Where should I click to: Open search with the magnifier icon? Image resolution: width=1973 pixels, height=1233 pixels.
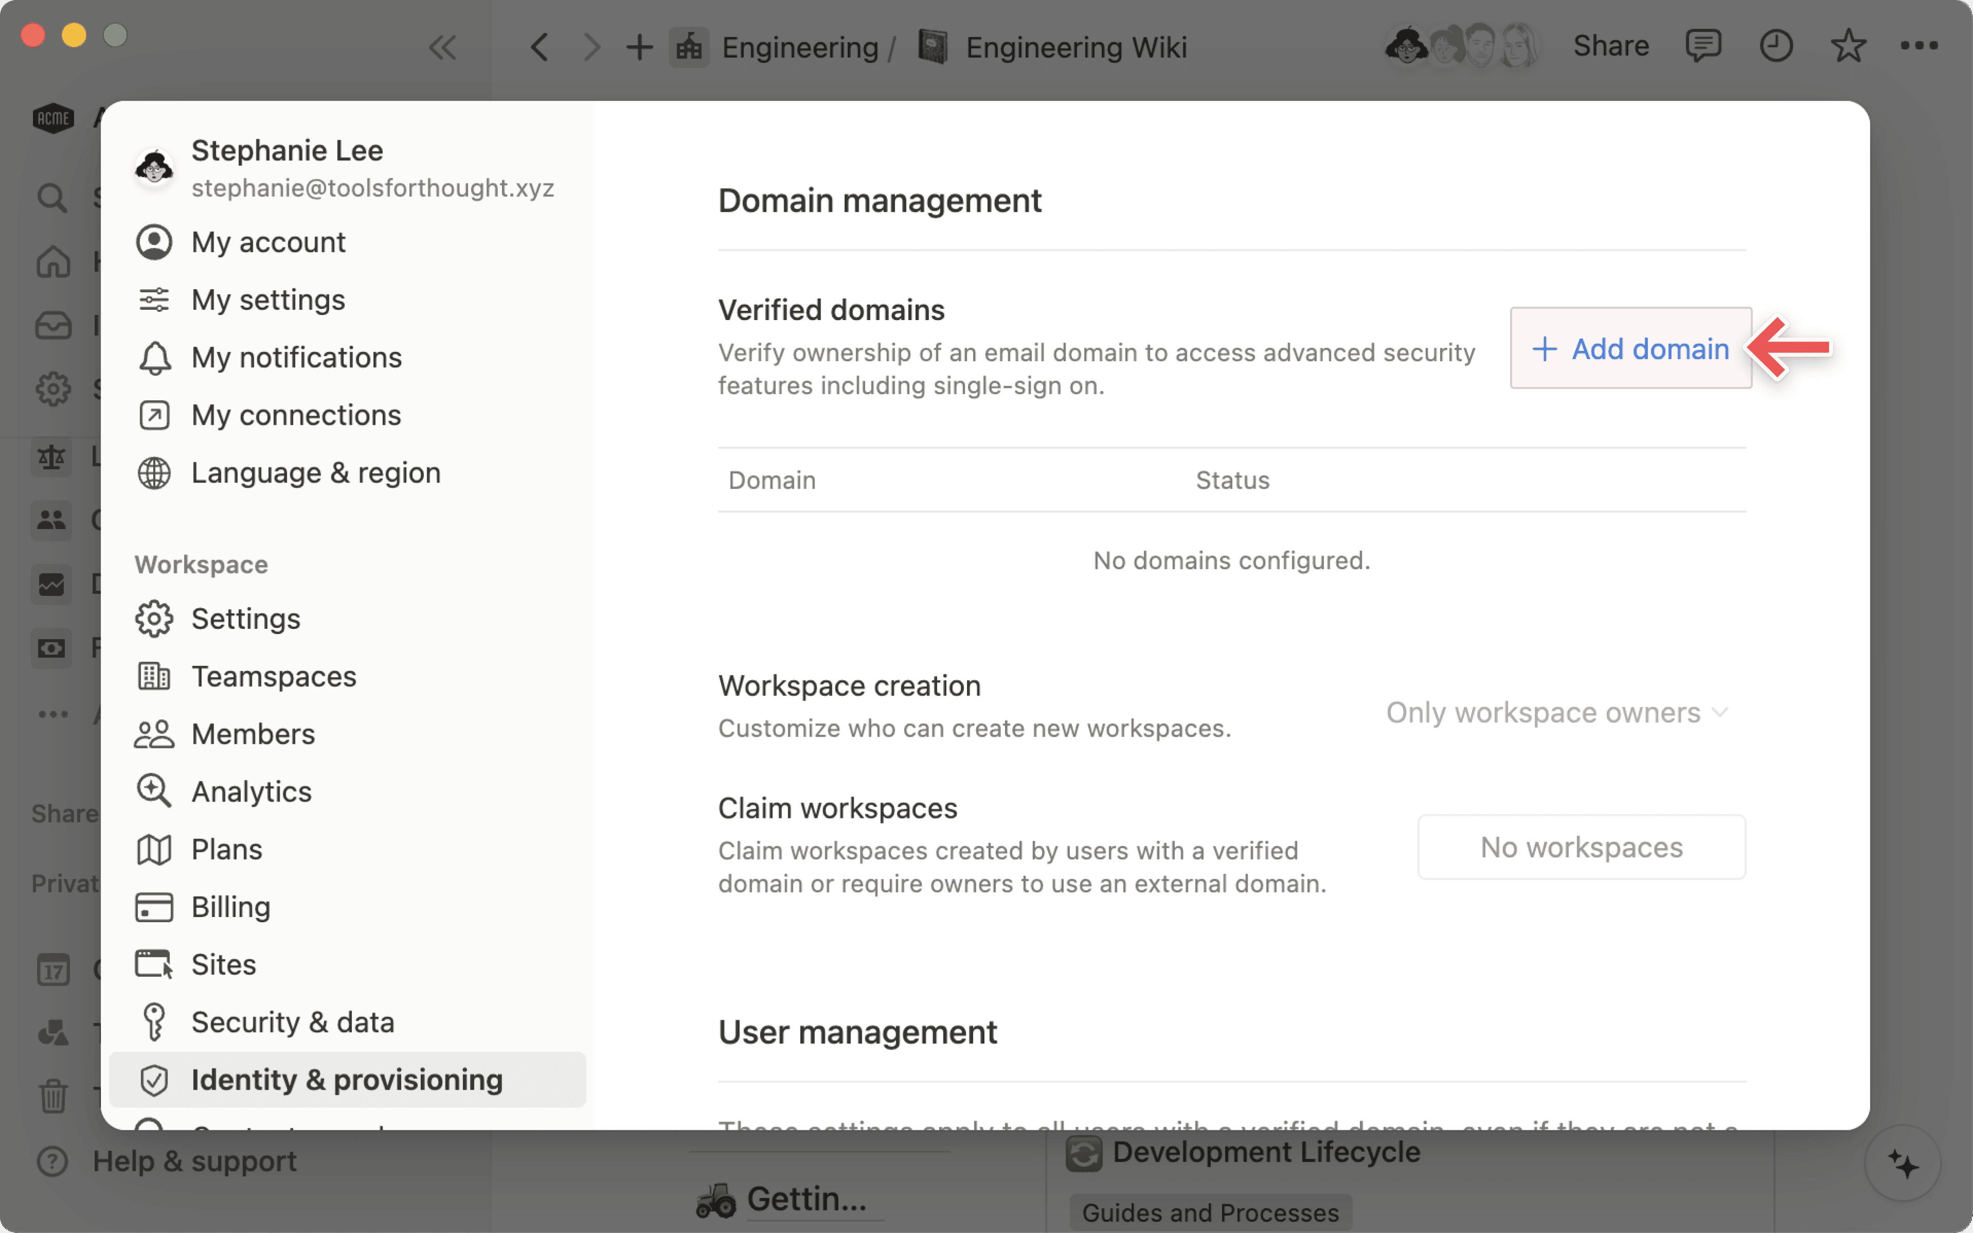(x=52, y=197)
